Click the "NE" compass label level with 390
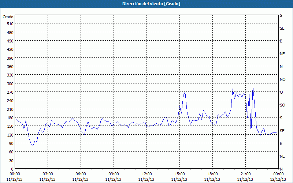This screenshot has height=183, width=293. pos(282,54)
